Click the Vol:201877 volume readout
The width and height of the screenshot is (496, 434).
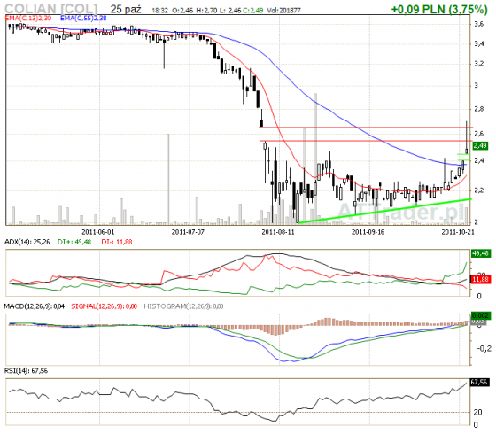pyautogui.click(x=283, y=11)
